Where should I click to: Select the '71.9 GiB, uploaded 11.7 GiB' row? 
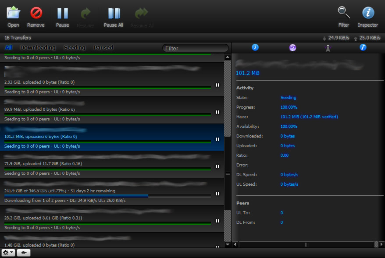point(112,165)
